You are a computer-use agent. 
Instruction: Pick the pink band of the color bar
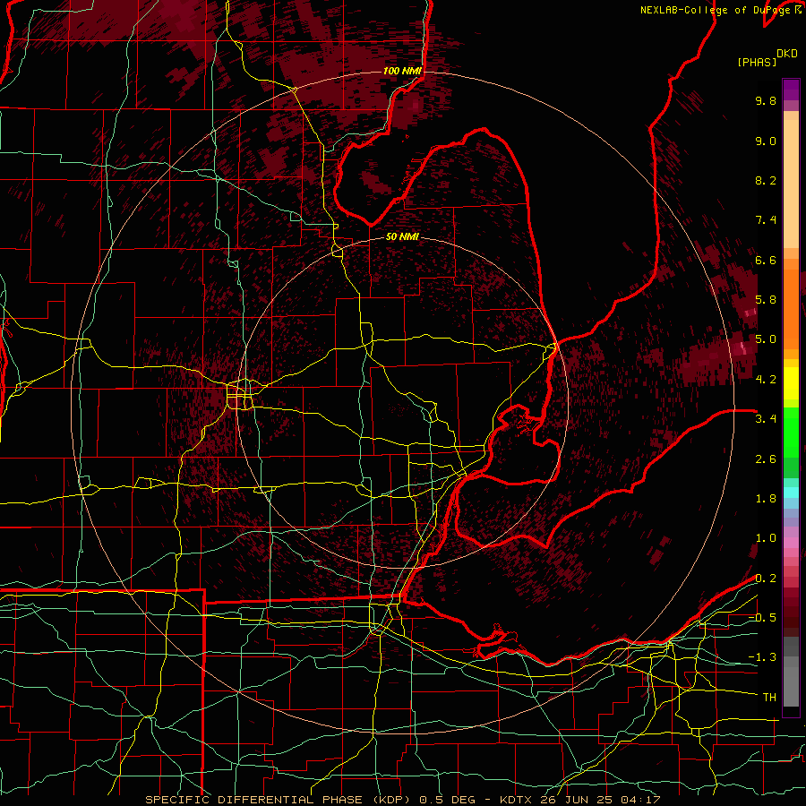tap(791, 543)
